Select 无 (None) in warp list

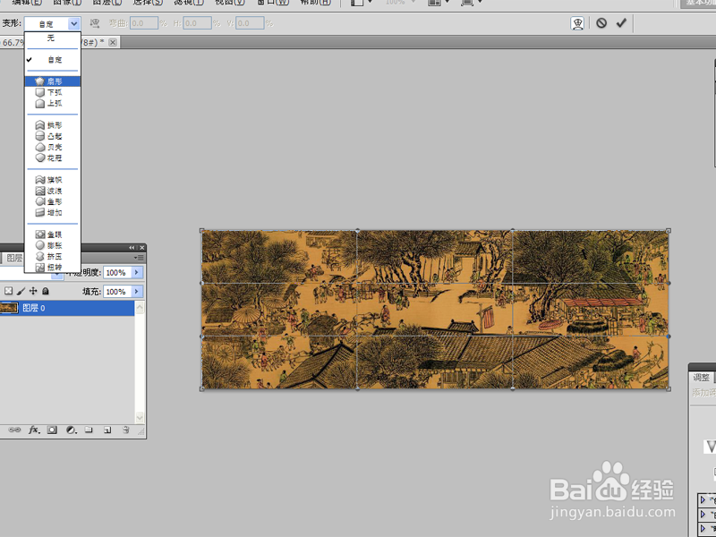(x=53, y=38)
